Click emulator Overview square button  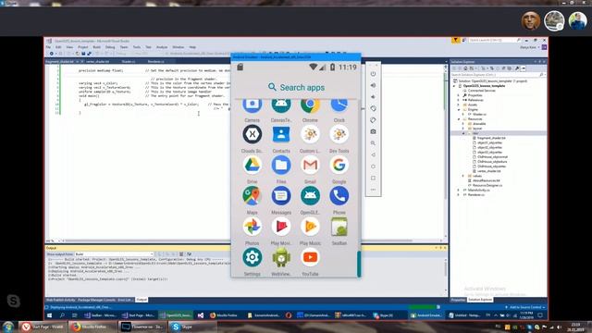click(373, 178)
